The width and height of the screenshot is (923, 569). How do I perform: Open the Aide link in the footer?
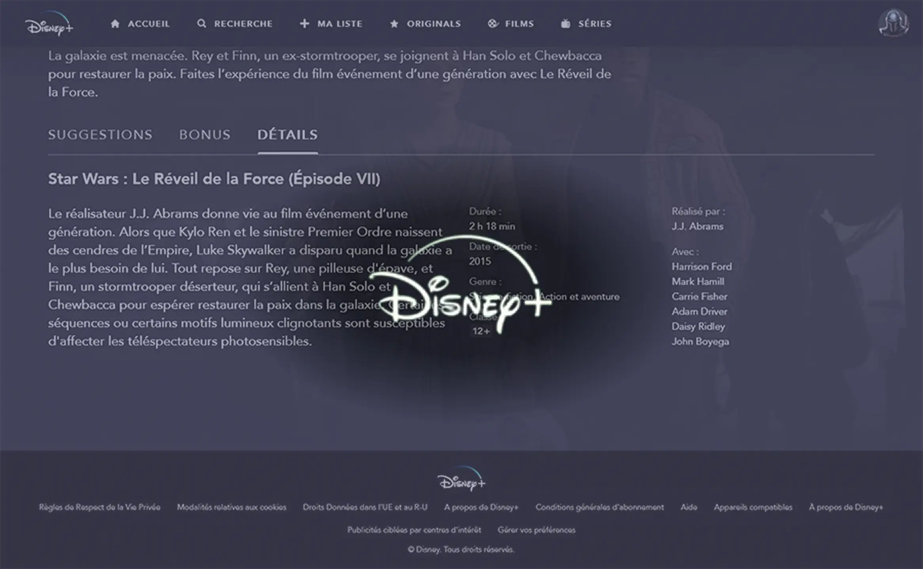(x=689, y=507)
